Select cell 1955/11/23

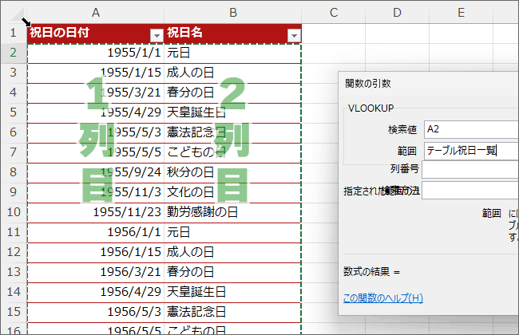96,212
